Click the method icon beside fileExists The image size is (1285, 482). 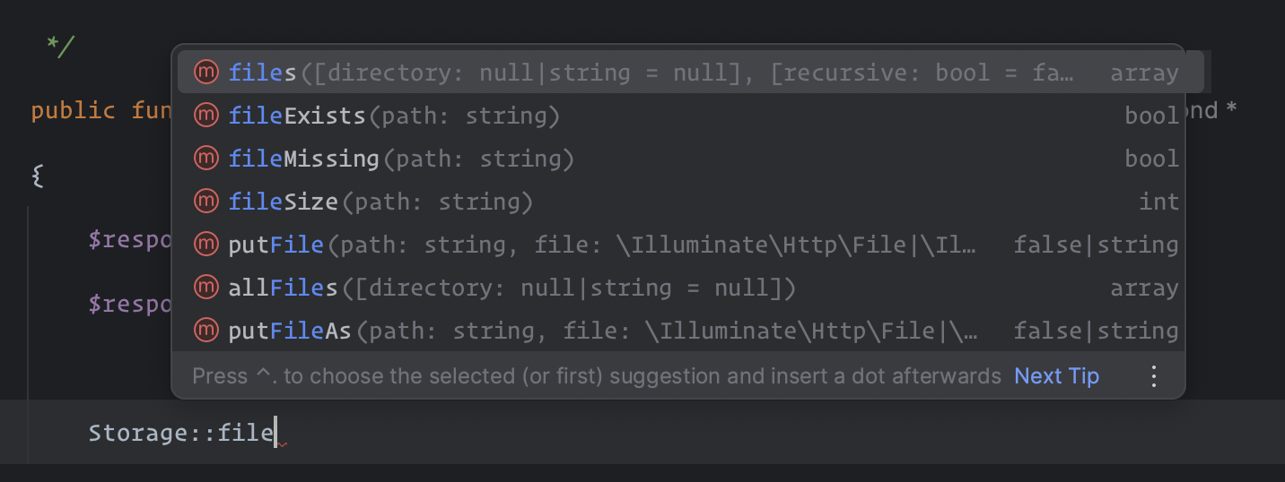click(x=206, y=116)
